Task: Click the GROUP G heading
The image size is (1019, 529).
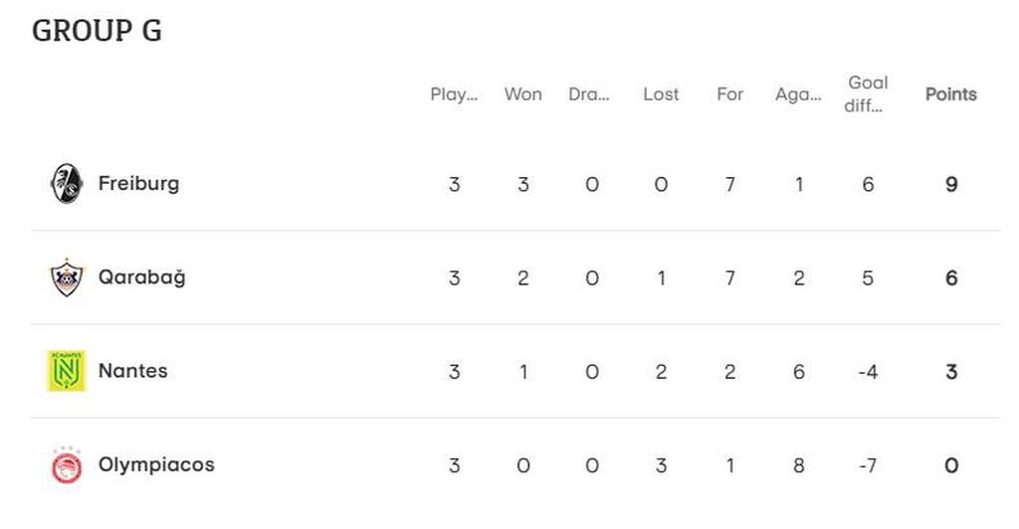Action: 97,31
